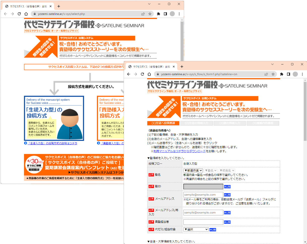View site info lock for select.php
Screen dimensions: 307x244
click(35, 14)
